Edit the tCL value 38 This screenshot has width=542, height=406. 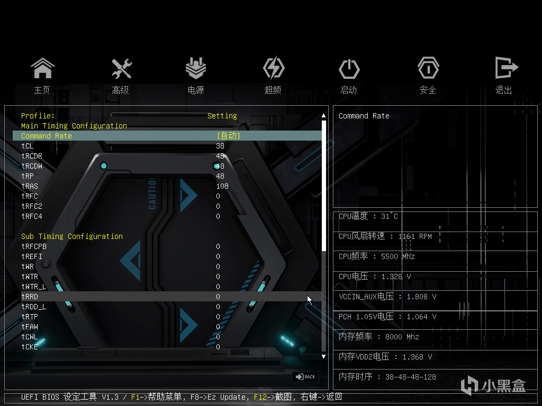click(x=220, y=146)
